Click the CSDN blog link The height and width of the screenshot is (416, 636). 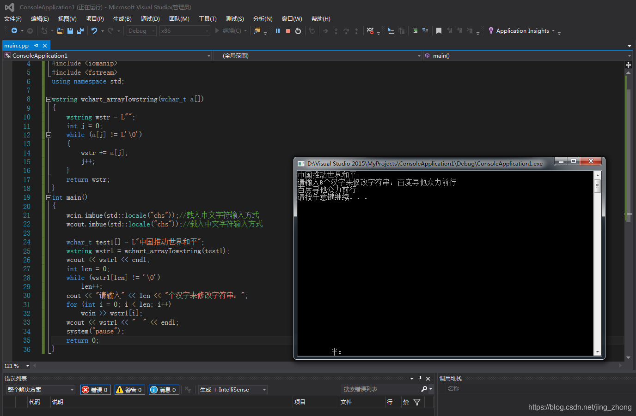pos(580,407)
